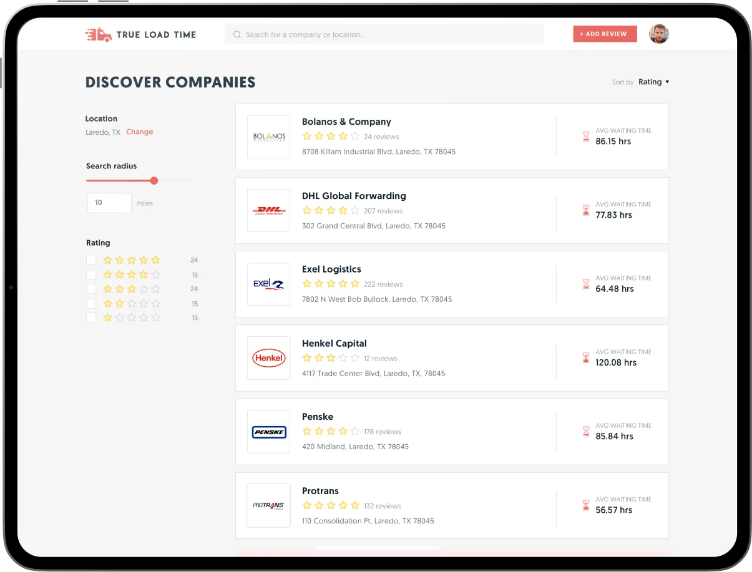Click the 222 reviews text

click(383, 284)
